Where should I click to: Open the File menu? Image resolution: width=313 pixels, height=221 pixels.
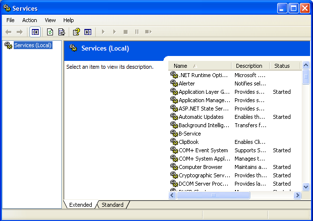tap(10, 20)
